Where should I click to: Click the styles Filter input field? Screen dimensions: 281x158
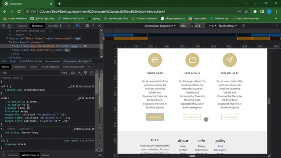(x=29, y=73)
